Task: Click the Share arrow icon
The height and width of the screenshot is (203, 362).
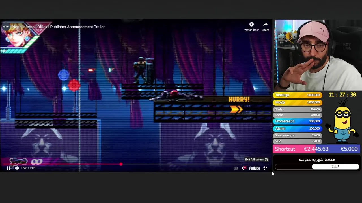Action: (x=265, y=25)
